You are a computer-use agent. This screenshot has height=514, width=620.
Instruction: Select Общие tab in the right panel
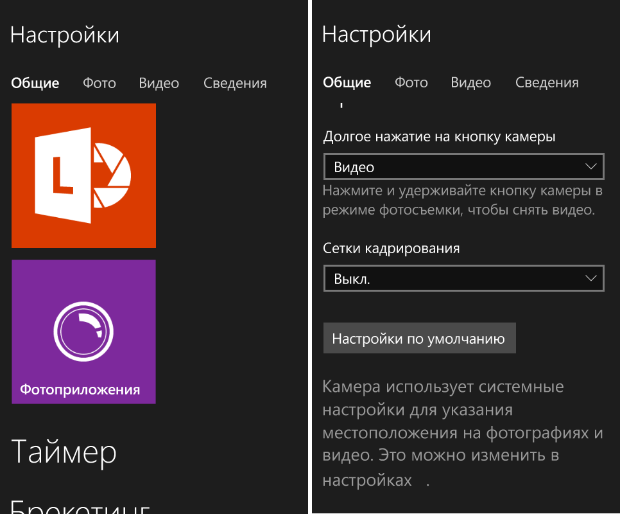[x=347, y=83]
